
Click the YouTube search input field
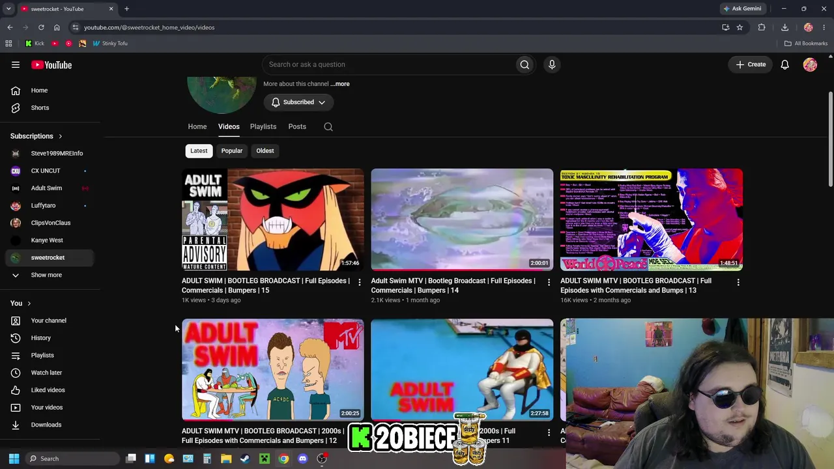click(x=388, y=64)
